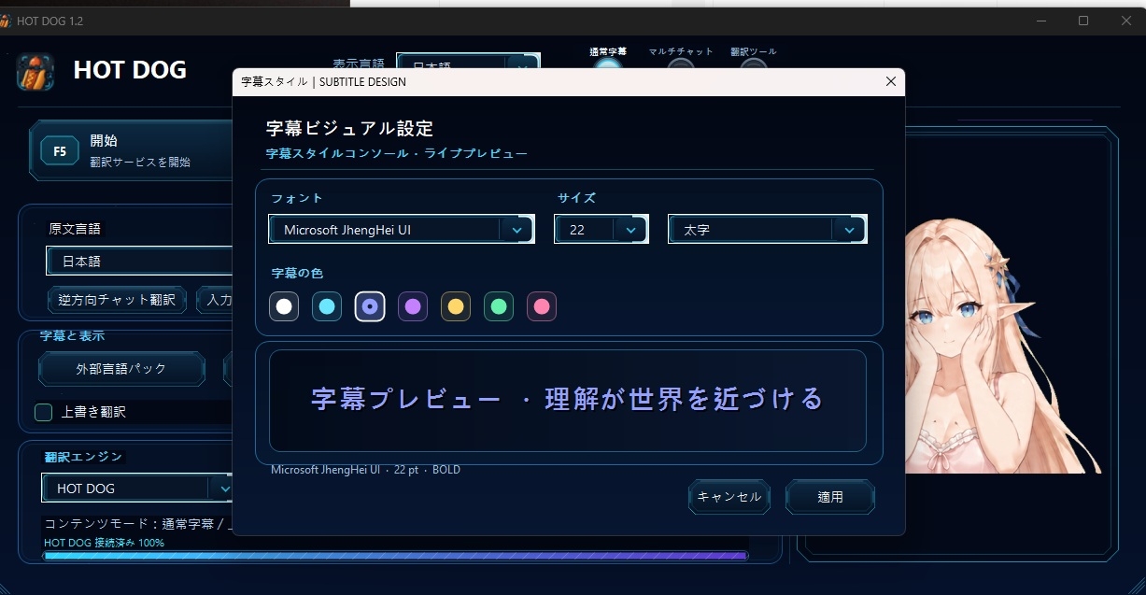The height and width of the screenshot is (595, 1146).
Task: Click 'HOT DOG 接続済み 100%' status text
Action: click(x=104, y=543)
